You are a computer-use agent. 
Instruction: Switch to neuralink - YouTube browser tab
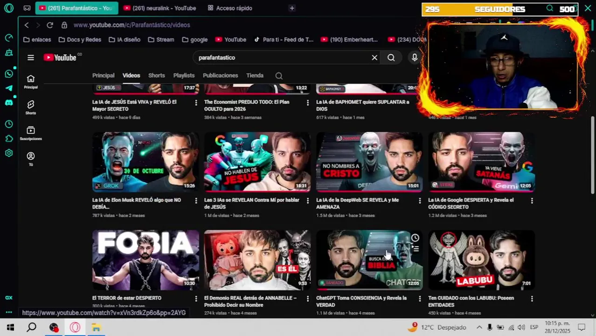pyautogui.click(x=159, y=8)
